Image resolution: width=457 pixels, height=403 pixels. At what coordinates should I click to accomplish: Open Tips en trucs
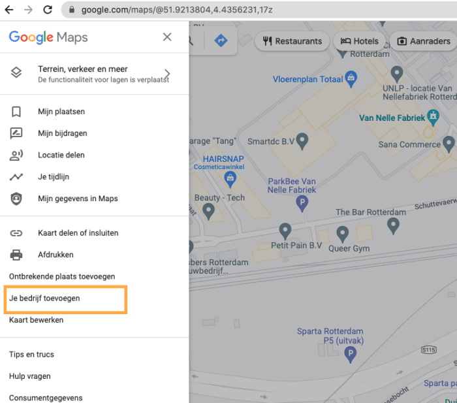point(31,354)
